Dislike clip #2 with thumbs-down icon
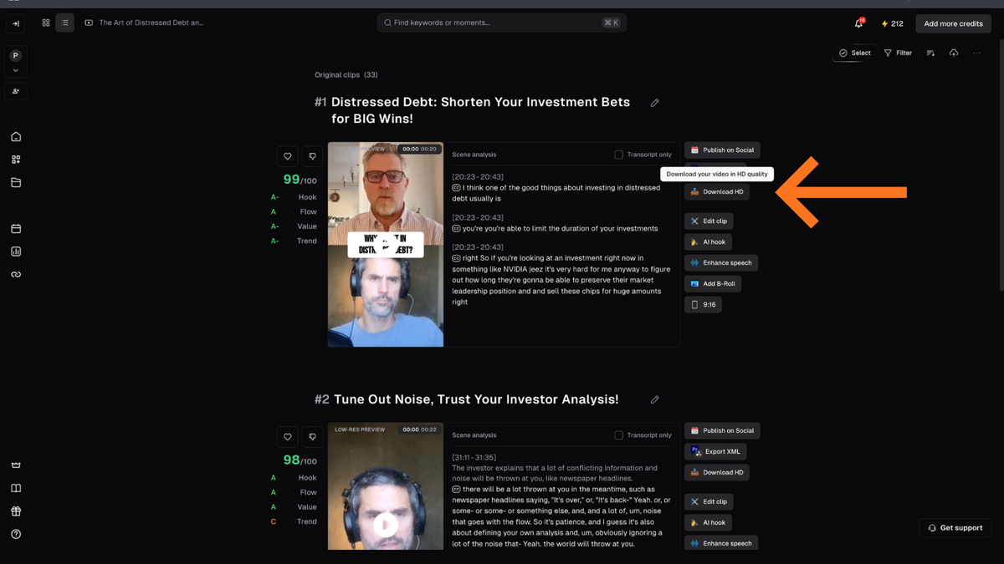The height and width of the screenshot is (564, 1004). click(x=312, y=437)
